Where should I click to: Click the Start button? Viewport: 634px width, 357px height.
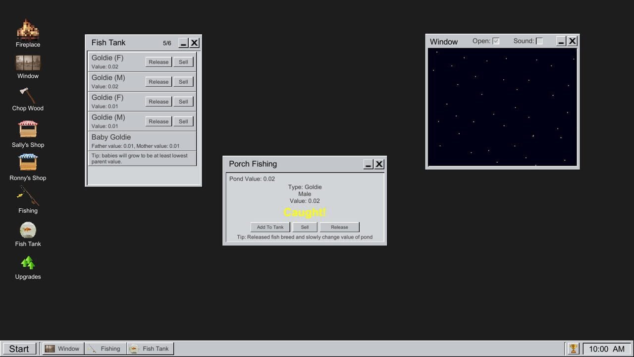tap(19, 349)
